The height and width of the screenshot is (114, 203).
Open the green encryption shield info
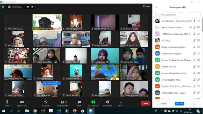click(3, 7)
